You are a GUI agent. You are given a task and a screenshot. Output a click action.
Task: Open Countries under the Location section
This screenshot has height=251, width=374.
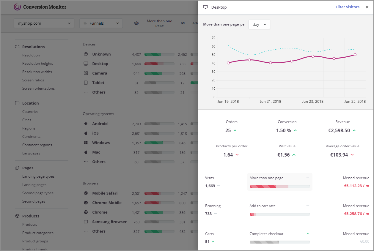pos(30,111)
